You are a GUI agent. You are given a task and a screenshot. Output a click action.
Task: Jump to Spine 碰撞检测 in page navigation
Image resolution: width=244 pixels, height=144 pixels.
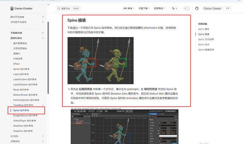click(x=206, y=50)
